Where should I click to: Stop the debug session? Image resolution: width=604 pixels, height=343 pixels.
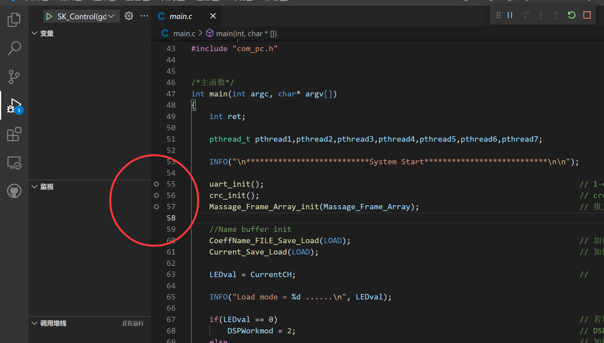[587, 15]
